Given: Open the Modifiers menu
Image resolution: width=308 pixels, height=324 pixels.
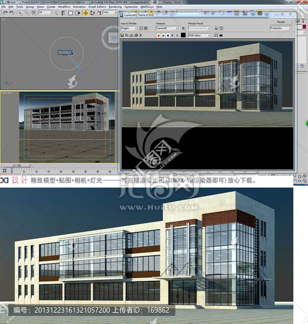Looking at the screenshot, I should click(x=64, y=7).
